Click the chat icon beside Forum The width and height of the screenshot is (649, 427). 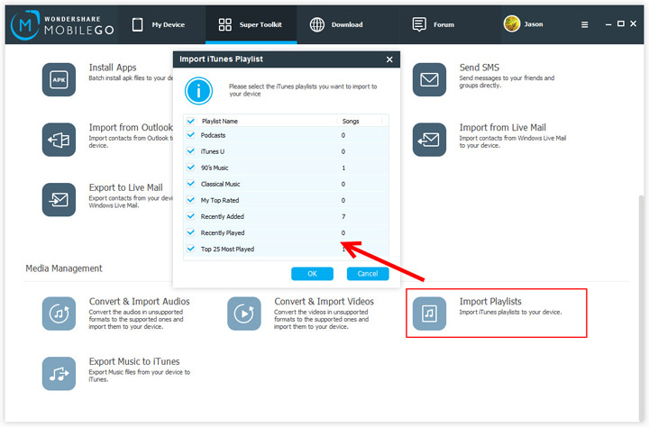pyautogui.click(x=419, y=25)
